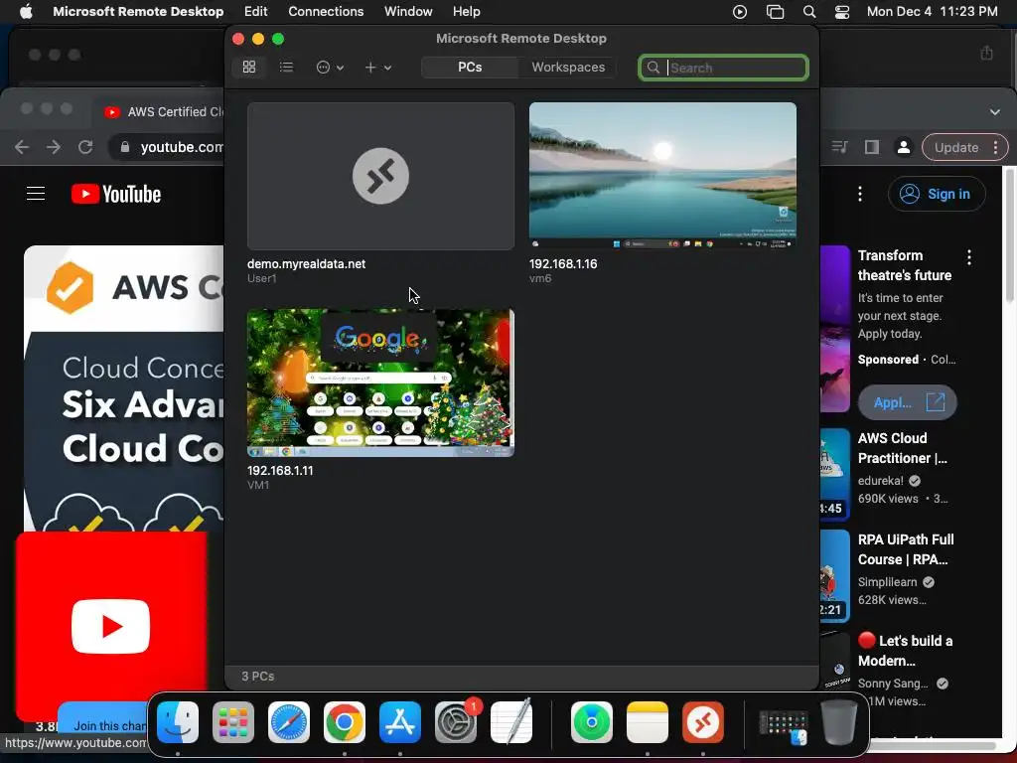The width and height of the screenshot is (1017, 763).
Task: Open Google Chrome from the Dock
Action: pos(345,722)
